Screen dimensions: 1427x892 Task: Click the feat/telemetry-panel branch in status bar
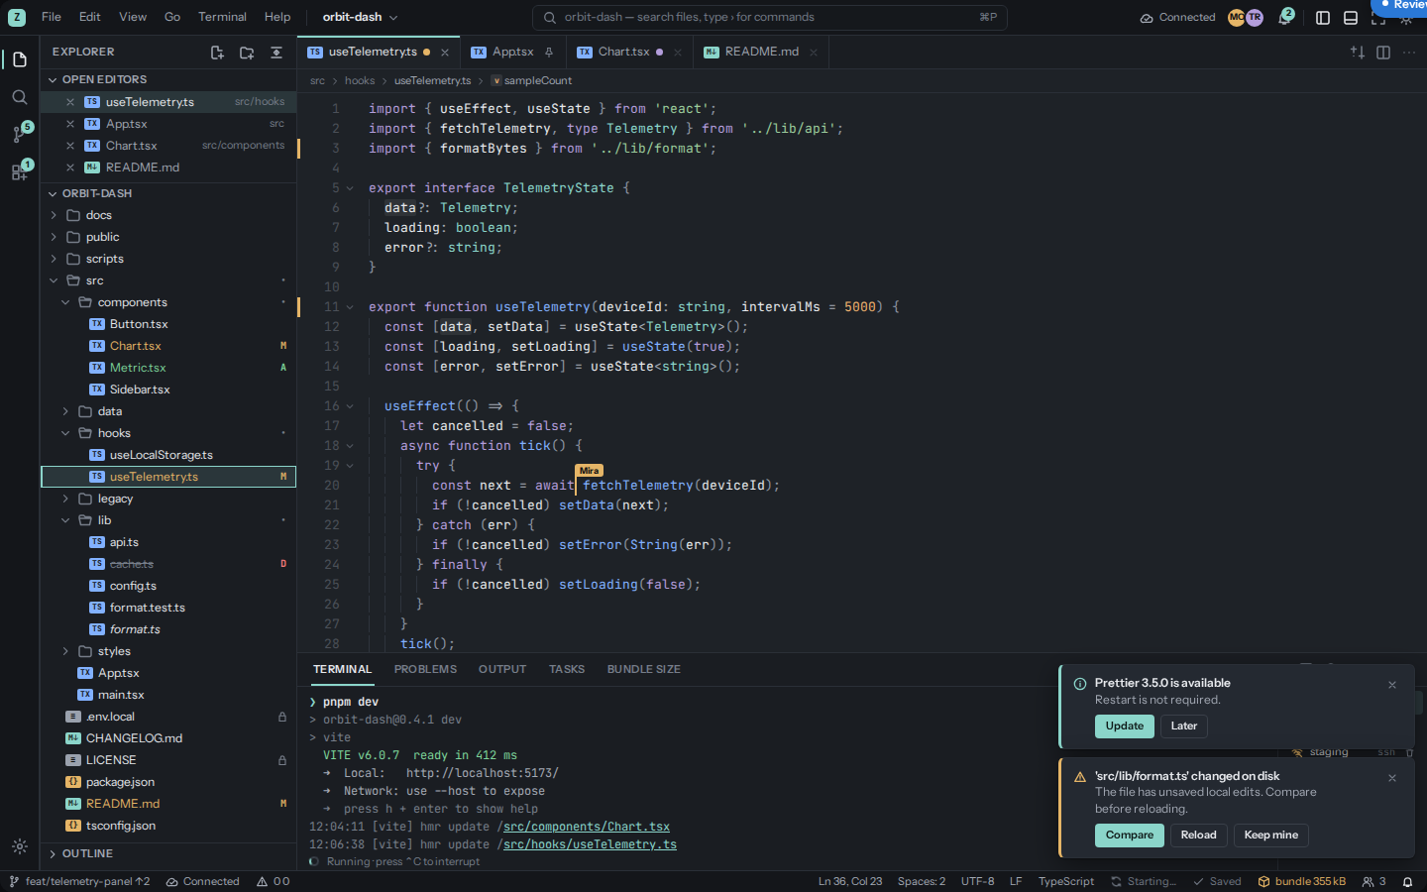click(x=79, y=881)
